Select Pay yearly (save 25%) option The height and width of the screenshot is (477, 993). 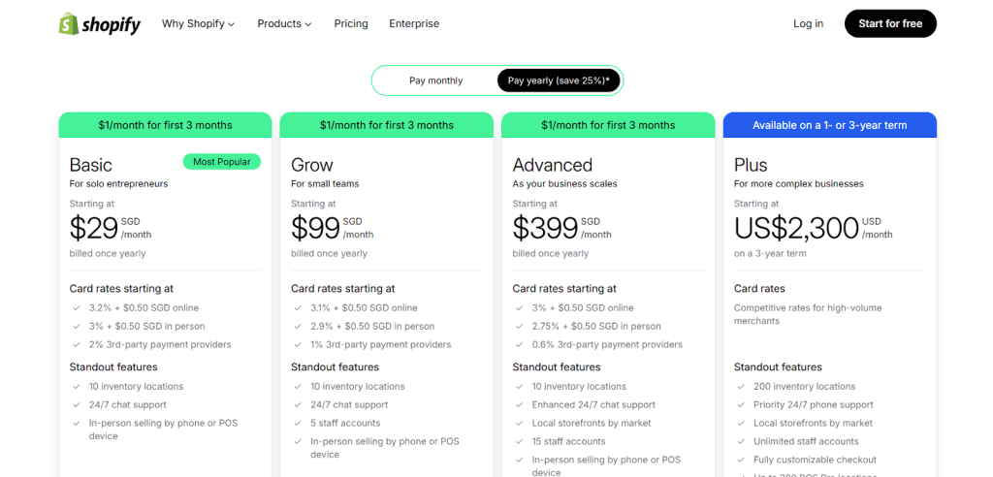(559, 80)
